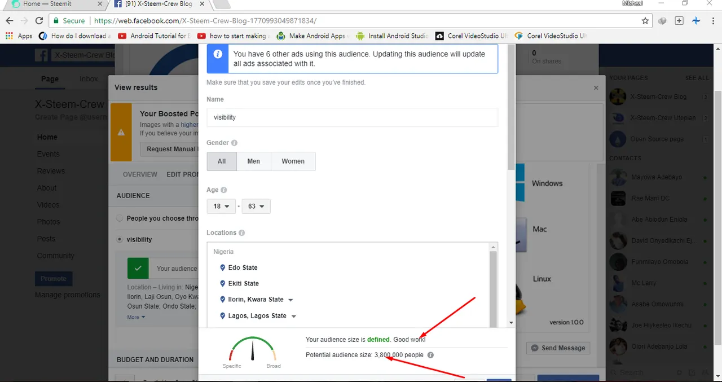The height and width of the screenshot is (382, 722).
Task: Open the Page tab
Action: [50, 79]
